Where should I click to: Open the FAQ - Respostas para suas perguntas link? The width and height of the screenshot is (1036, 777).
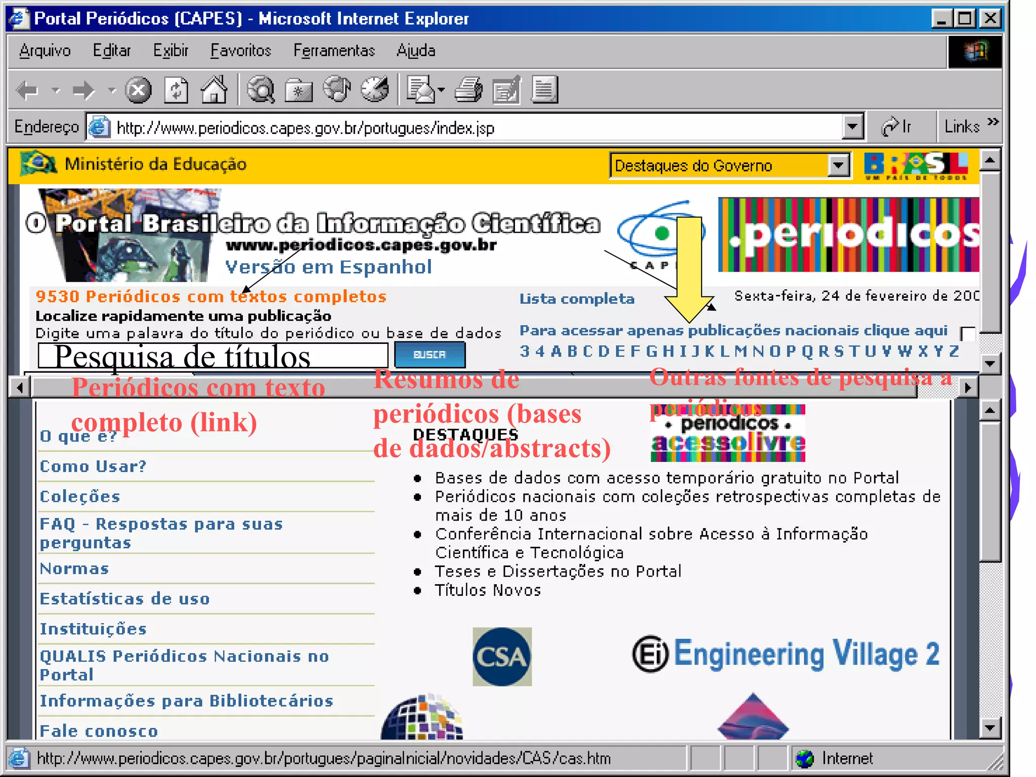pos(161,533)
